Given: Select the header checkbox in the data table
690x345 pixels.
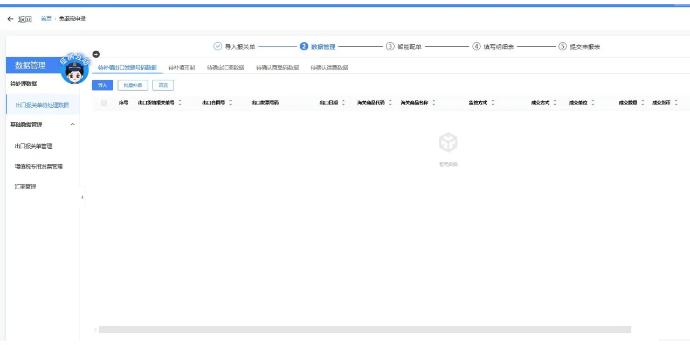Looking at the screenshot, I should pos(103,102).
